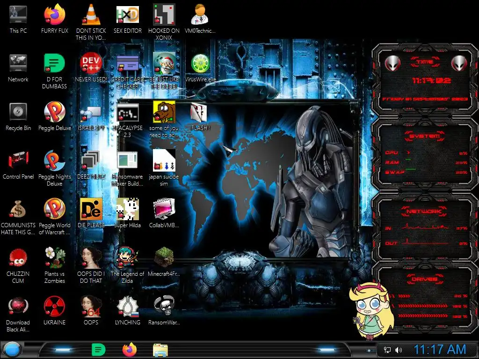Click the left alien head logo
Image resolution: width=479 pixels, height=359 pixels.
[x=392, y=63]
